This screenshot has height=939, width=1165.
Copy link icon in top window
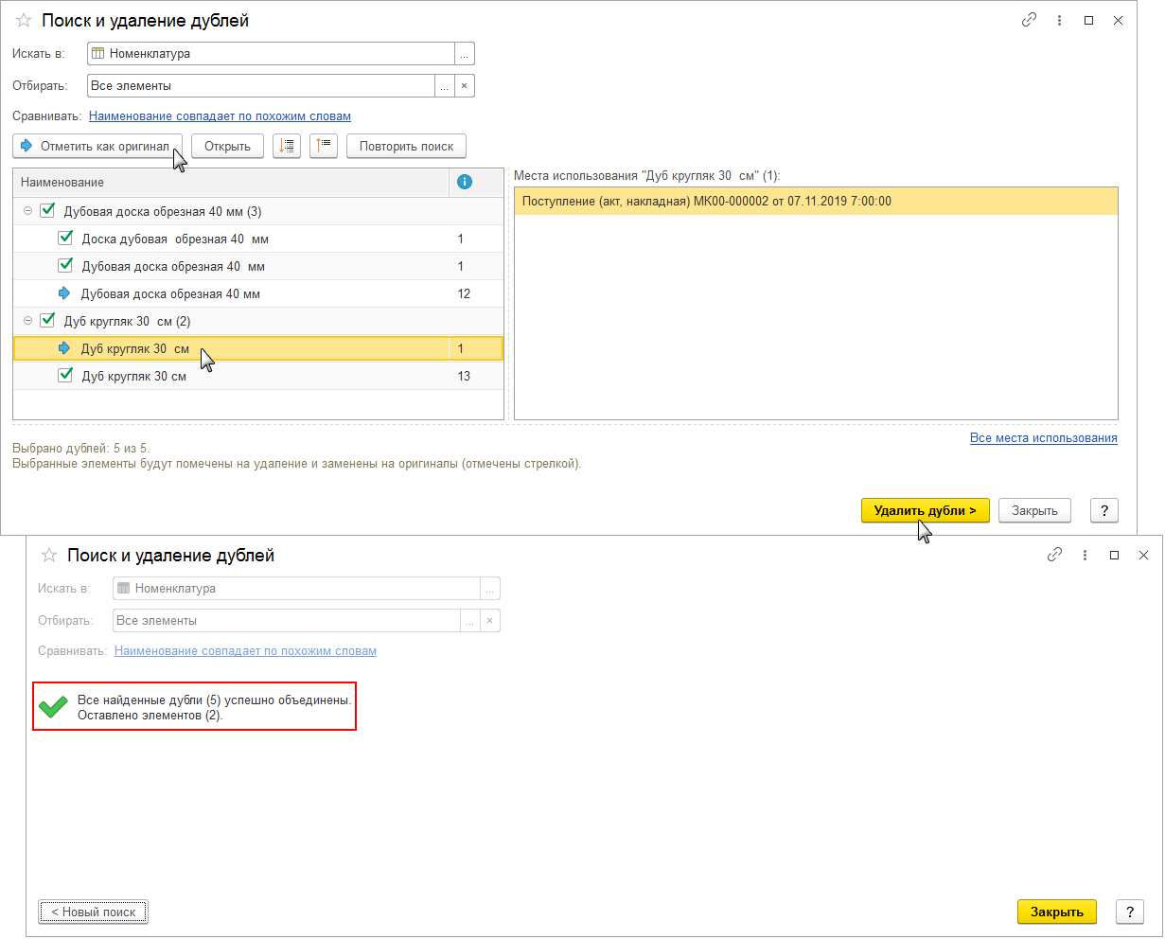[x=1029, y=20]
